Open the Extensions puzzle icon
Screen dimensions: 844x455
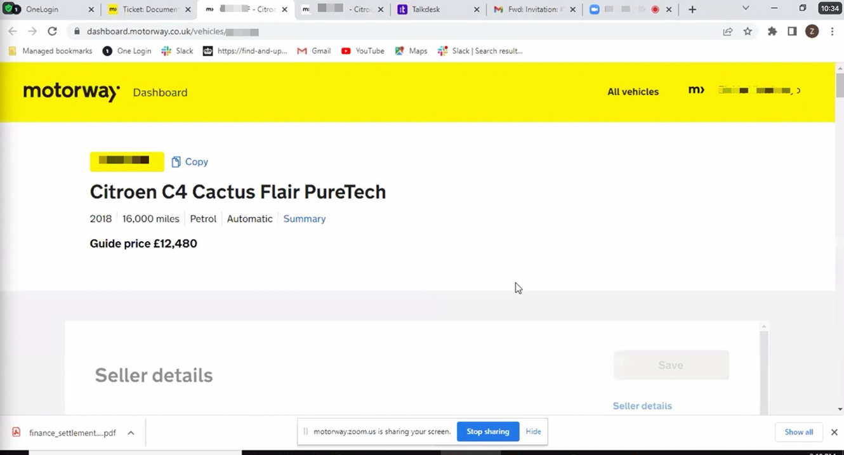pyautogui.click(x=772, y=31)
